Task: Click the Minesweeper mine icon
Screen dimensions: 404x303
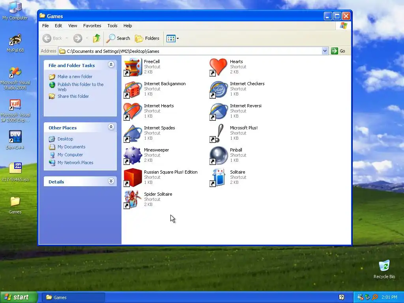Action: [133, 155]
